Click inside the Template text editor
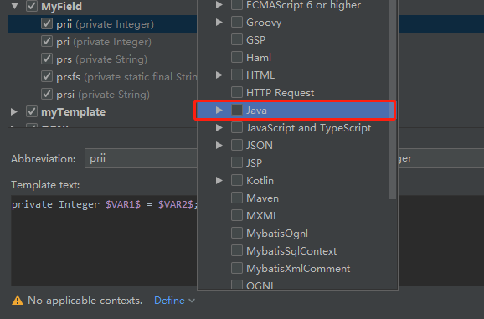This screenshot has height=319, width=484. 104,240
